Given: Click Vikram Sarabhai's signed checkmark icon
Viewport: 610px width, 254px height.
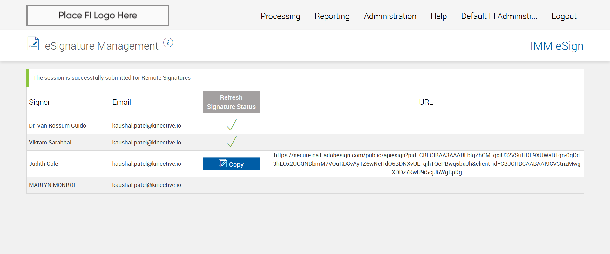Looking at the screenshot, I should [x=232, y=142].
